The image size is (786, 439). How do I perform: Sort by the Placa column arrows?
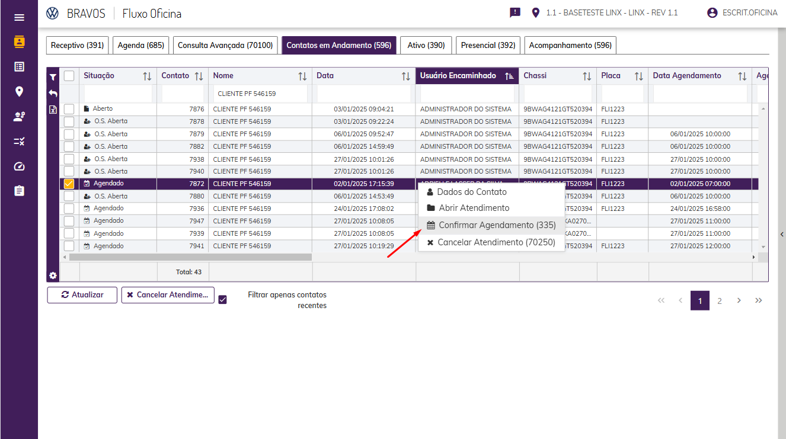tap(638, 76)
